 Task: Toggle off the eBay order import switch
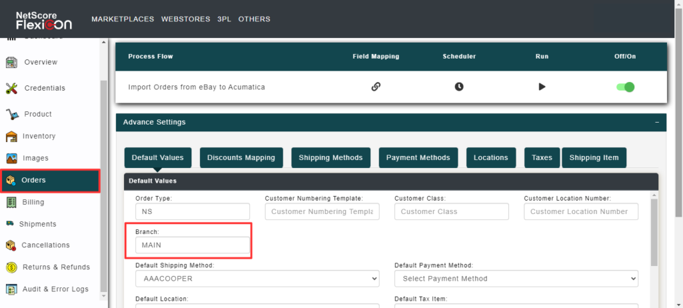click(625, 87)
